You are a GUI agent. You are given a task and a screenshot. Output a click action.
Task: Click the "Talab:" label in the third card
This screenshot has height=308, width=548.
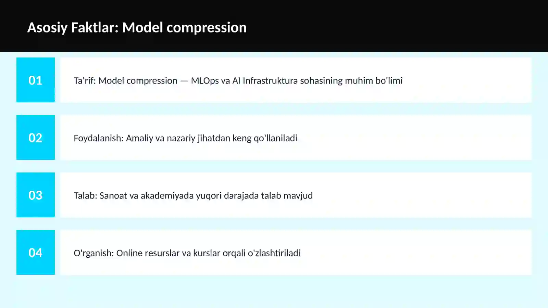click(x=85, y=195)
